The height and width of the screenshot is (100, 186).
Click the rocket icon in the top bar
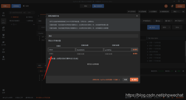pyautogui.click(x=172, y=6)
